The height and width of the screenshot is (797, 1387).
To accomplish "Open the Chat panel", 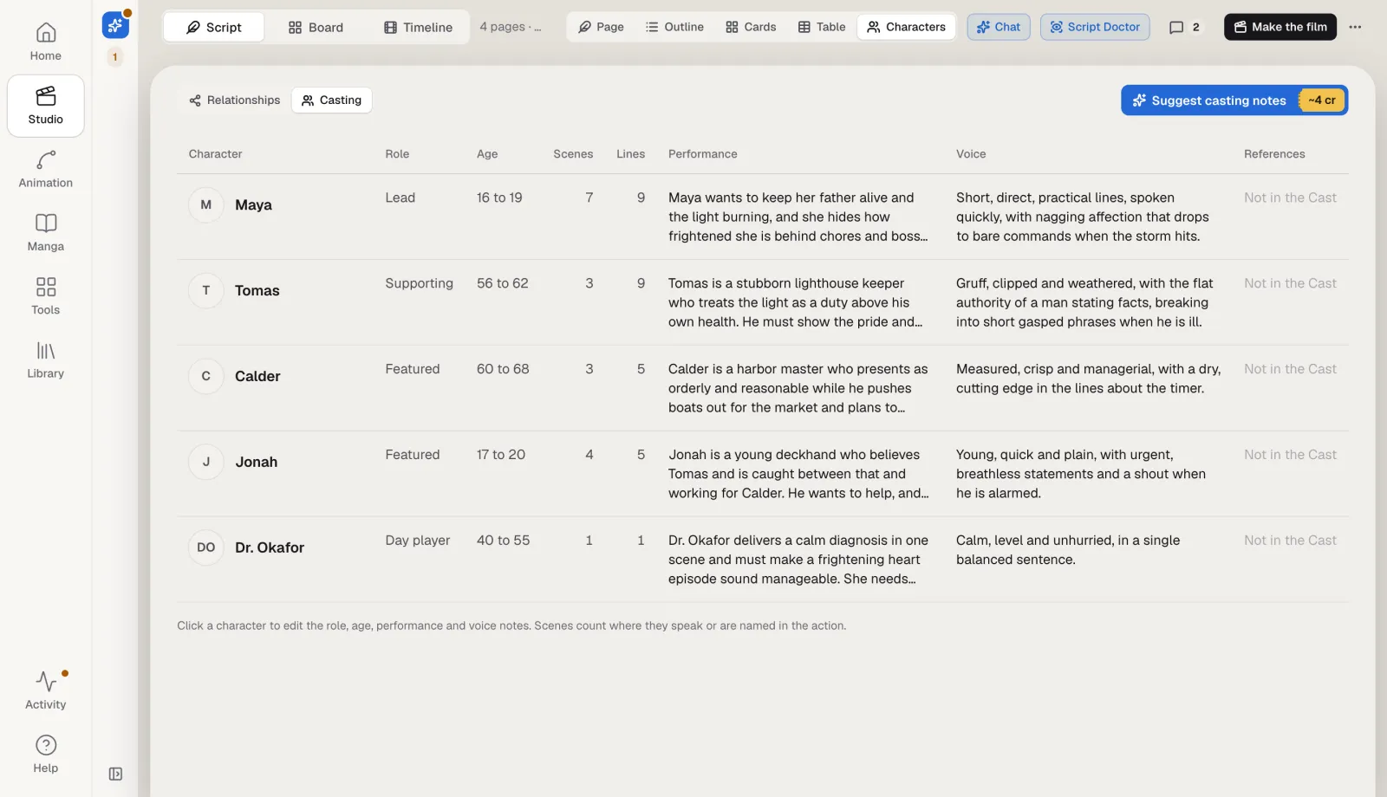I will point(999,27).
